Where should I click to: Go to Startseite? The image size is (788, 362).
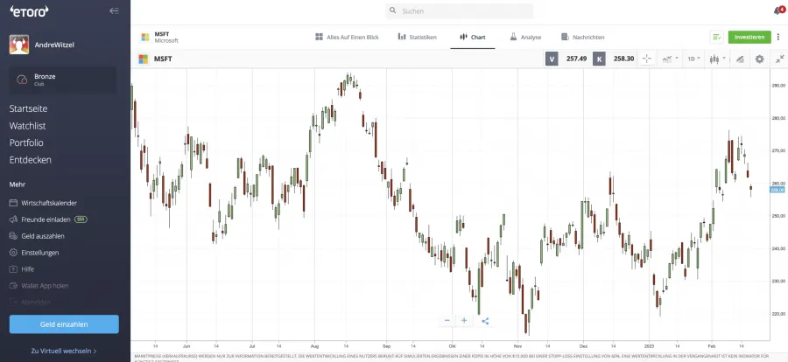[x=28, y=108]
